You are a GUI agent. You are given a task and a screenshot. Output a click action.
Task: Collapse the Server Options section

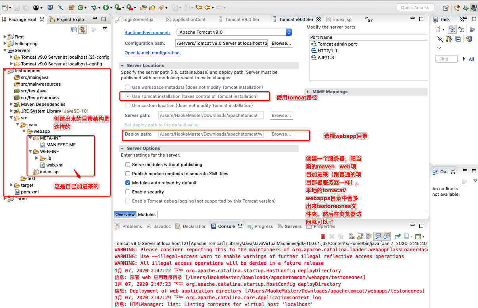click(123, 148)
